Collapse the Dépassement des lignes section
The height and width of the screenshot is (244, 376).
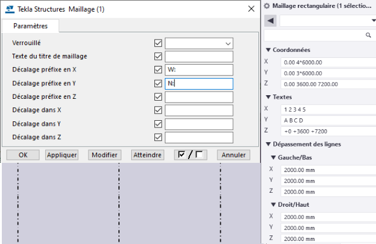(x=268, y=144)
